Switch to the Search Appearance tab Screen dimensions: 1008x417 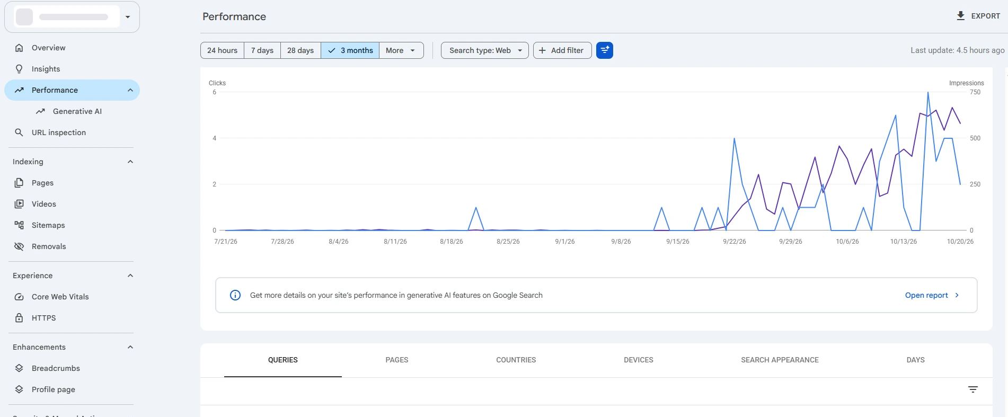(x=780, y=360)
